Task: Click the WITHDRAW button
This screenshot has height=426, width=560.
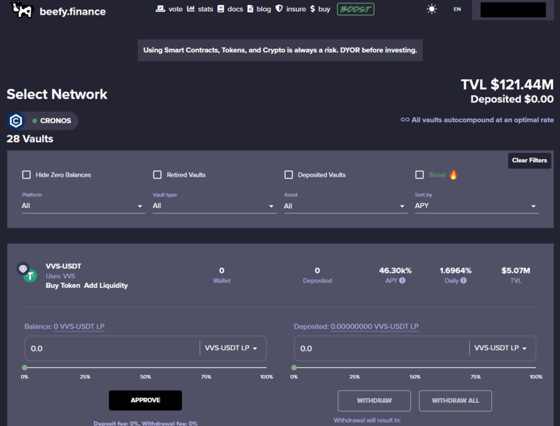Action: (x=374, y=401)
